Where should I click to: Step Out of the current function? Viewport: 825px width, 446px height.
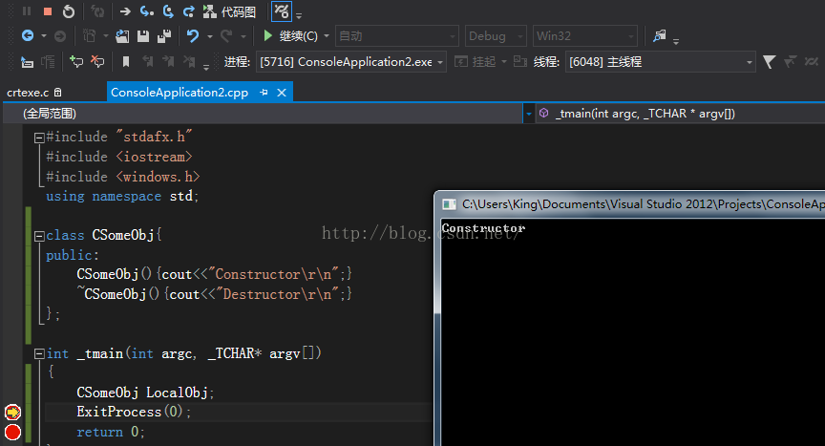click(189, 11)
